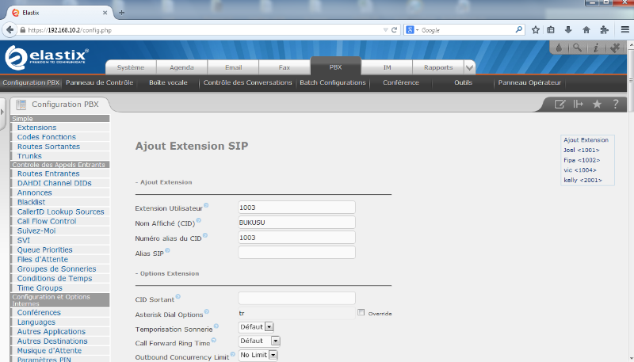Screen dimensions: 634x362
Task: Open the Outbound Concurrency Limit dropdown
Action: [x=258, y=355]
